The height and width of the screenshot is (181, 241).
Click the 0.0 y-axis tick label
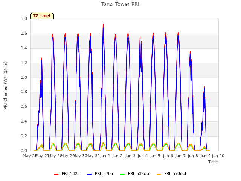(24, 151)
